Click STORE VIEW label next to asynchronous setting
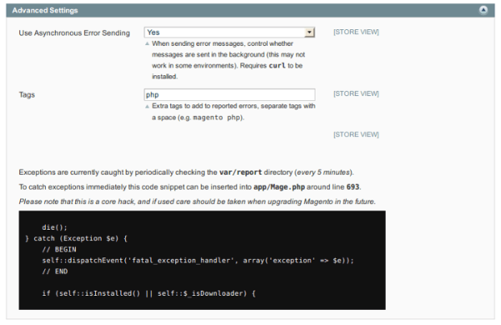The height and width of the screenshot is (325, 501). coord(356,32)
